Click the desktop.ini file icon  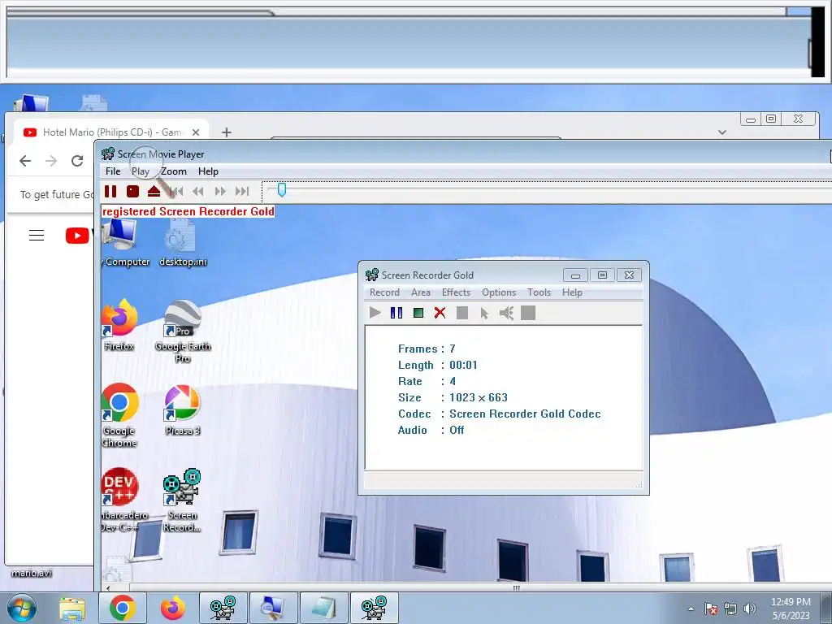[x=183, y=242]
